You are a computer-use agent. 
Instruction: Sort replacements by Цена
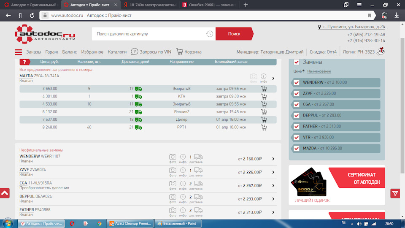[299, 71]
